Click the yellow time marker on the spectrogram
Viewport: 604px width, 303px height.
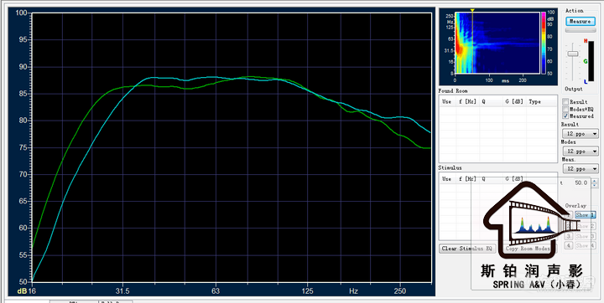pos(472,10)
